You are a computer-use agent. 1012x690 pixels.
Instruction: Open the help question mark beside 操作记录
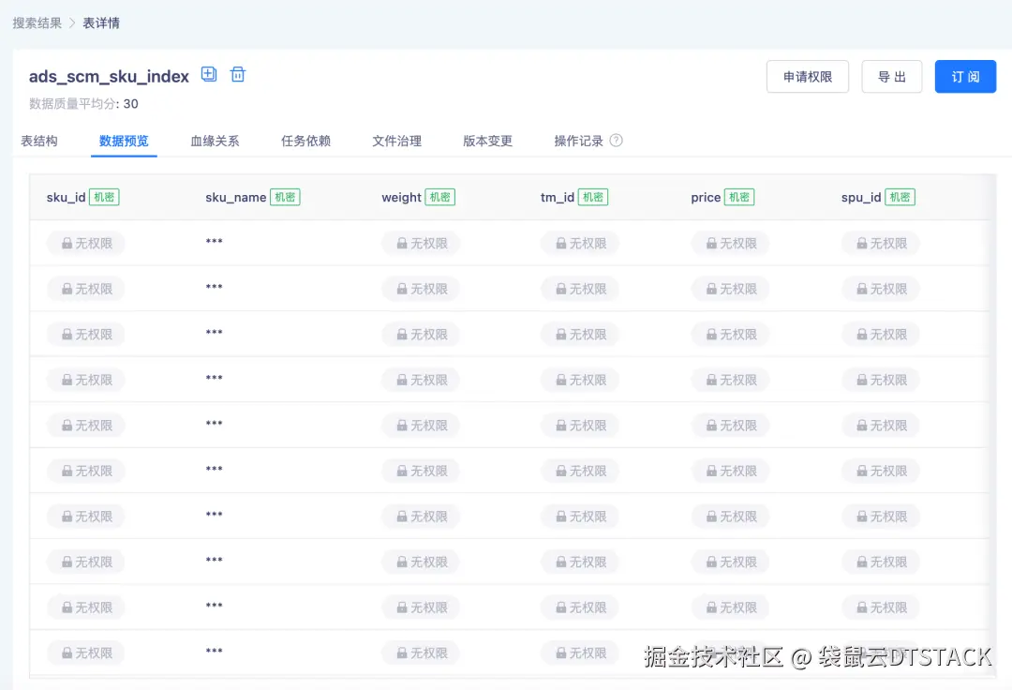616,141
